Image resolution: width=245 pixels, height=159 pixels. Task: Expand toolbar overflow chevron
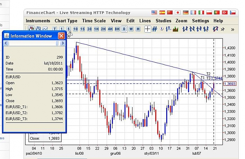(232, 30)
